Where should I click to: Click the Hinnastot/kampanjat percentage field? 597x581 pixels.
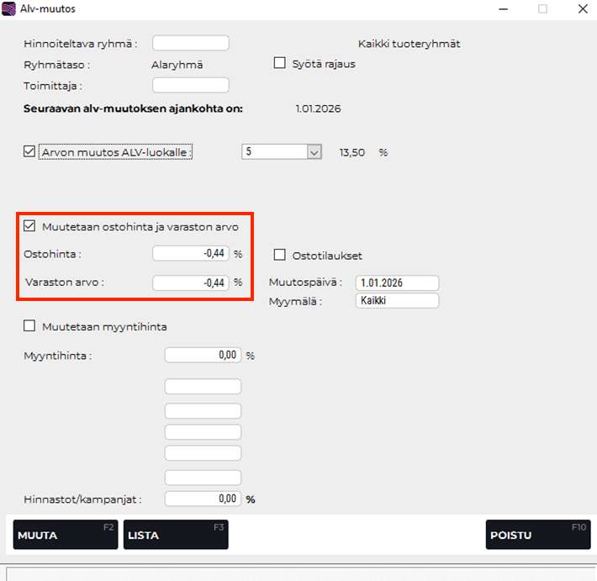(203, 499)
